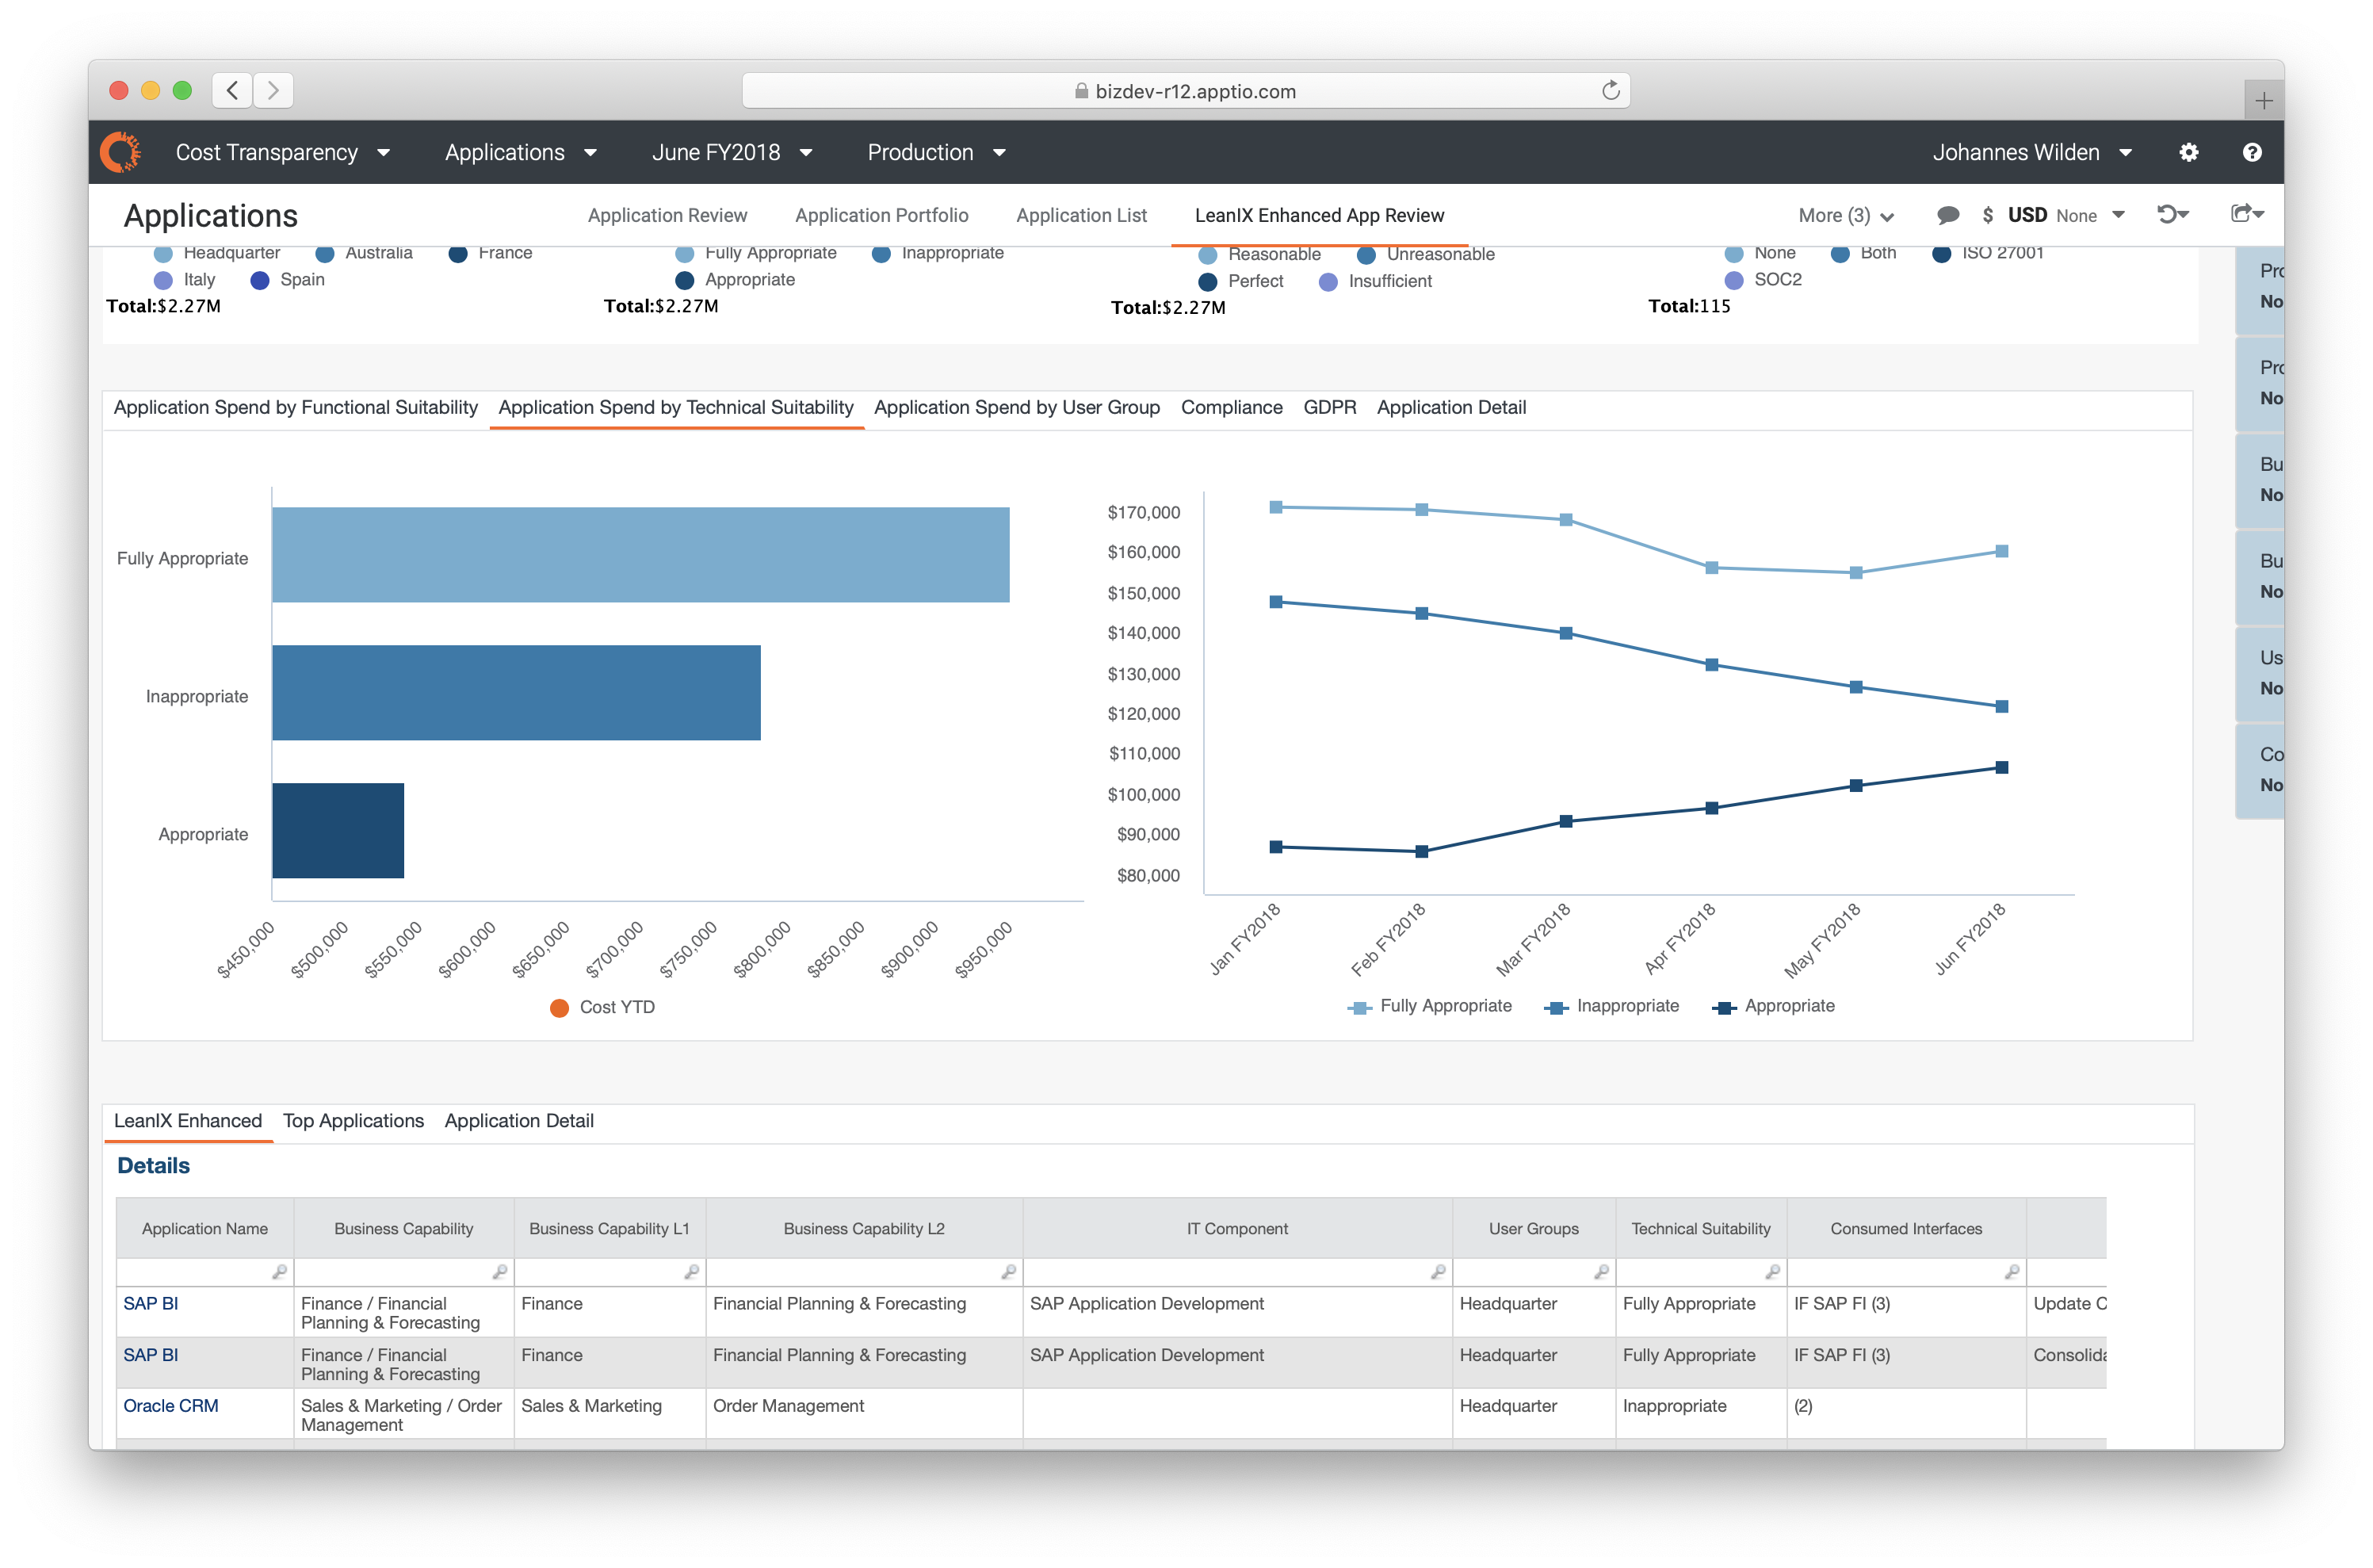Click the help question mark icon
This screenshot has width=2373, height=1568.
(x=2251, y=152)
